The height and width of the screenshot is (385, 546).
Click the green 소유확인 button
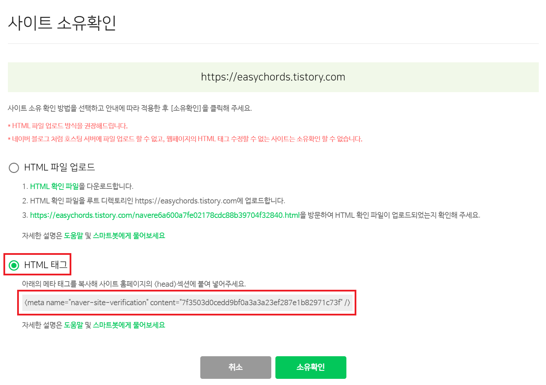[x=311, y=367]
